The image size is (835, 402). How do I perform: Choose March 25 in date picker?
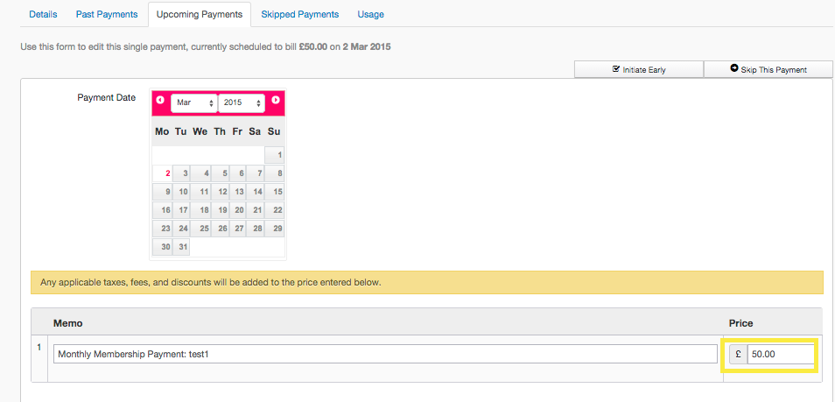point(200,229)
